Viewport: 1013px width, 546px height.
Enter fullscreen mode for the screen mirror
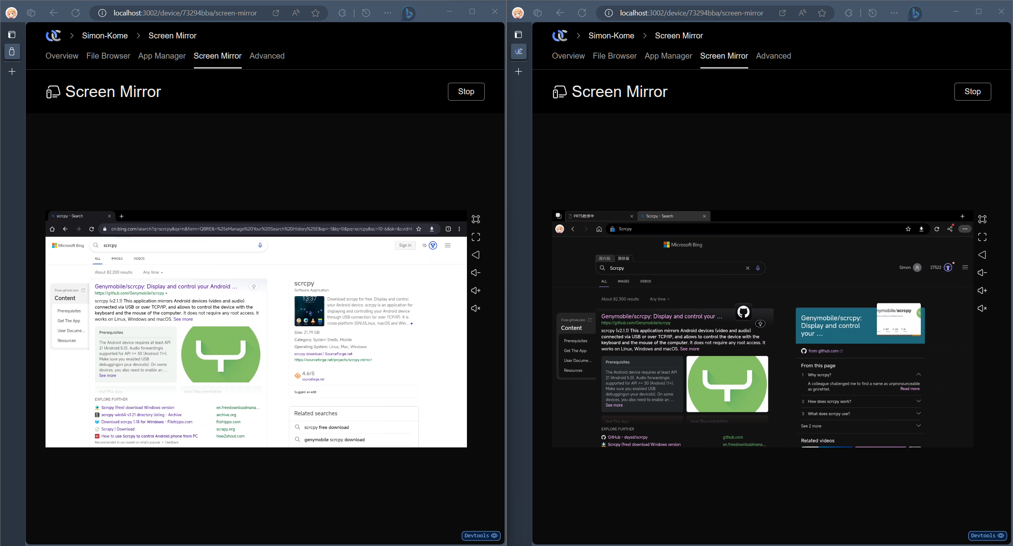click(x=476, y=237)
